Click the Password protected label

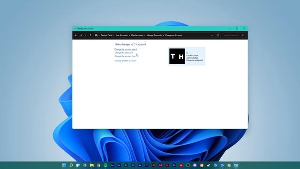195,60
